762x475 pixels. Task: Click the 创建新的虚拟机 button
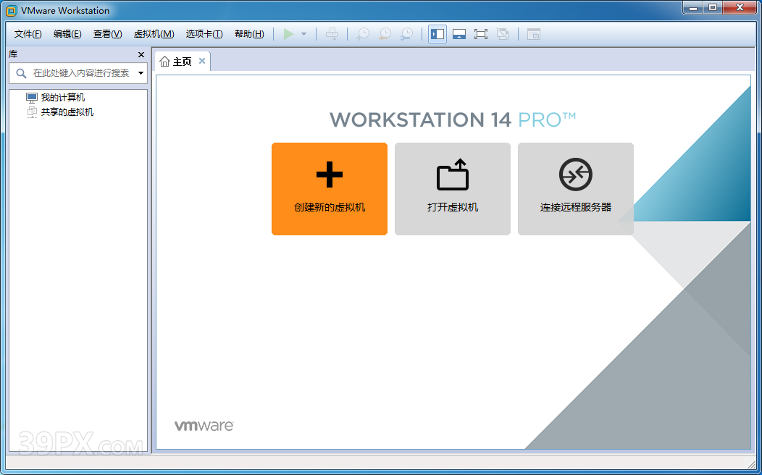330,189
